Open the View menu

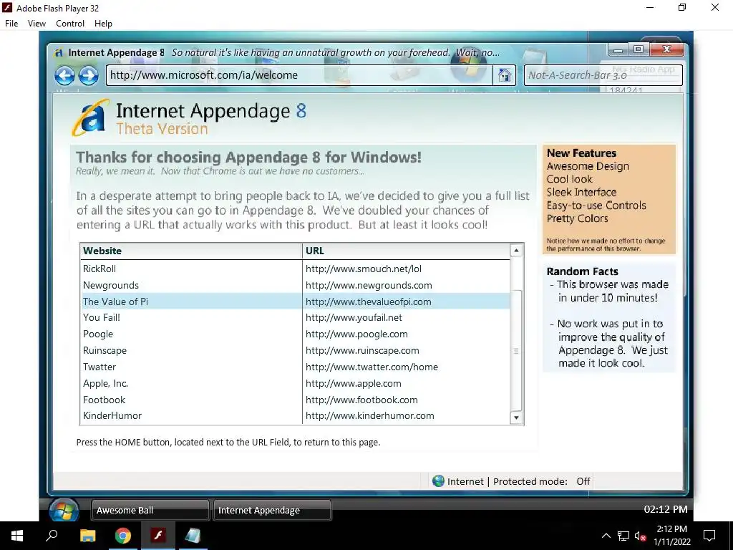[37, 24]
